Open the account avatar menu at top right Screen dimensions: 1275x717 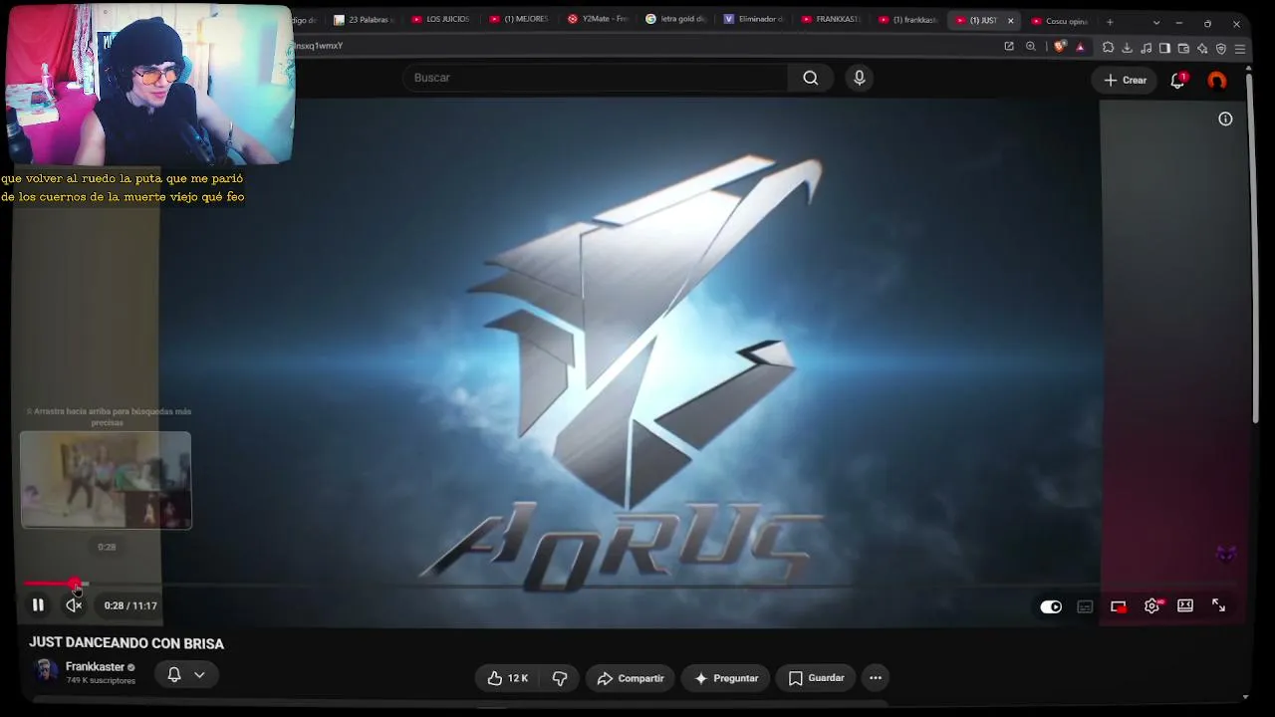[x=1217, y=81]
